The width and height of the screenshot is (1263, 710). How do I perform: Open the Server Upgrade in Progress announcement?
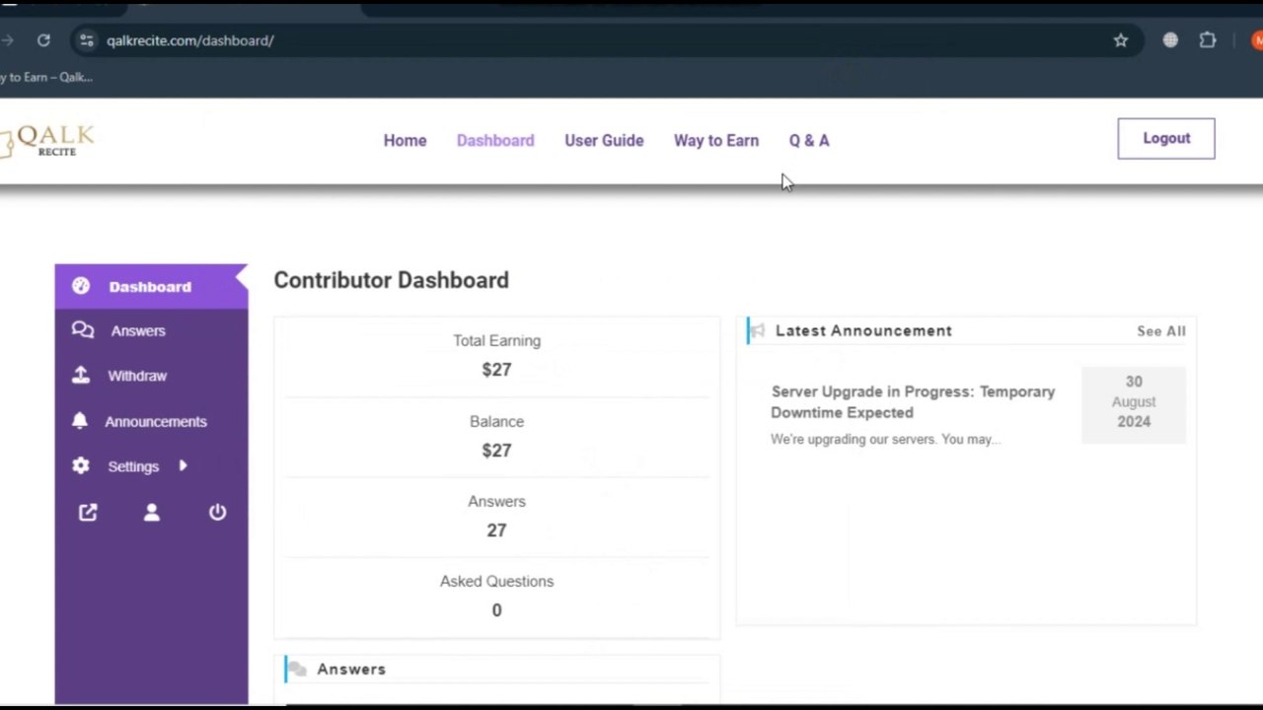tap(913, 402)
